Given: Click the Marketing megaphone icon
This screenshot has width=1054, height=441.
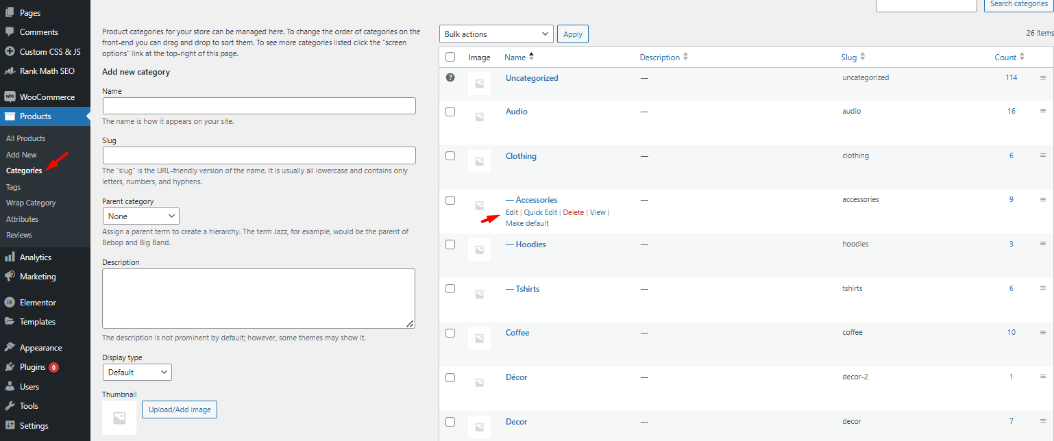Looking at the screenshot, I should tap(10, 277).
